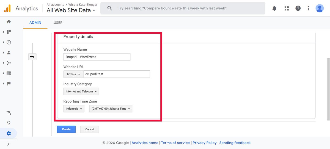Viewport: 330px width, 149px height.
Task: Open the Behavior window icon
Action: [x=9, y=73]
